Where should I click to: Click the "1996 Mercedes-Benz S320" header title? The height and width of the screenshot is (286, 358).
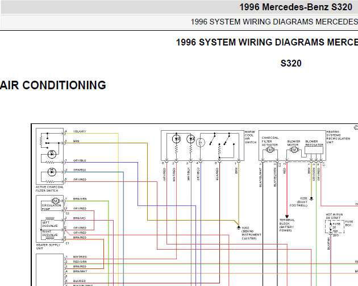295,7
